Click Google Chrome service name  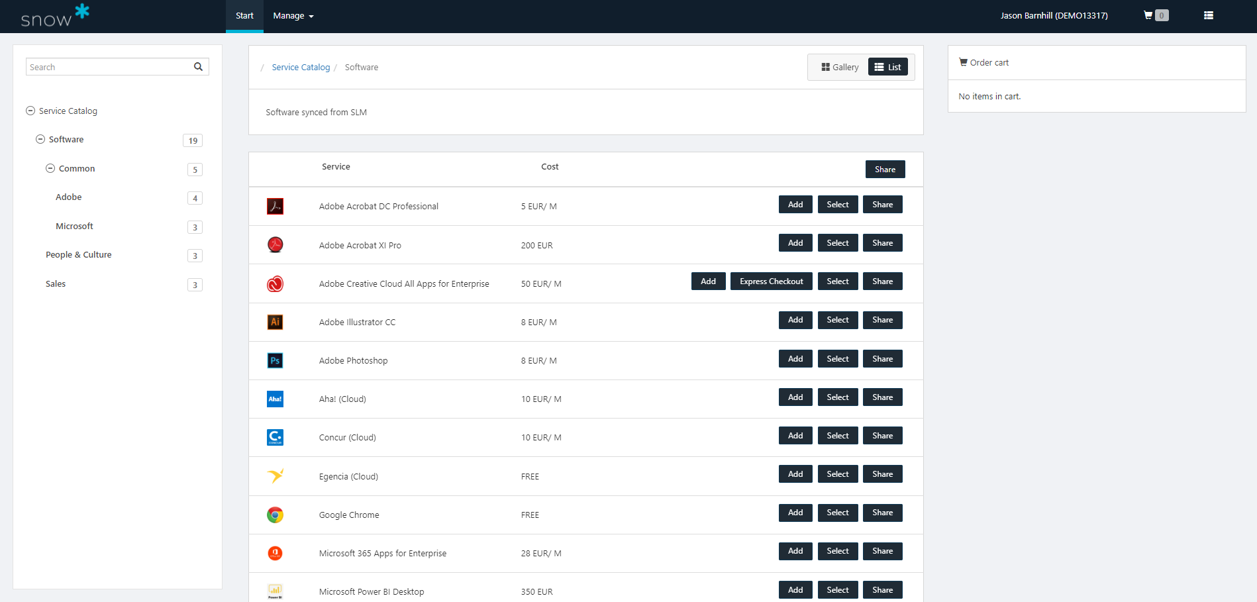[349, 515]
